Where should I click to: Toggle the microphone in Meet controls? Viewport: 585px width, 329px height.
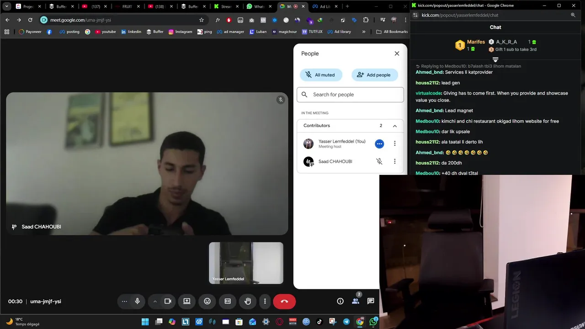click(137, 301)
